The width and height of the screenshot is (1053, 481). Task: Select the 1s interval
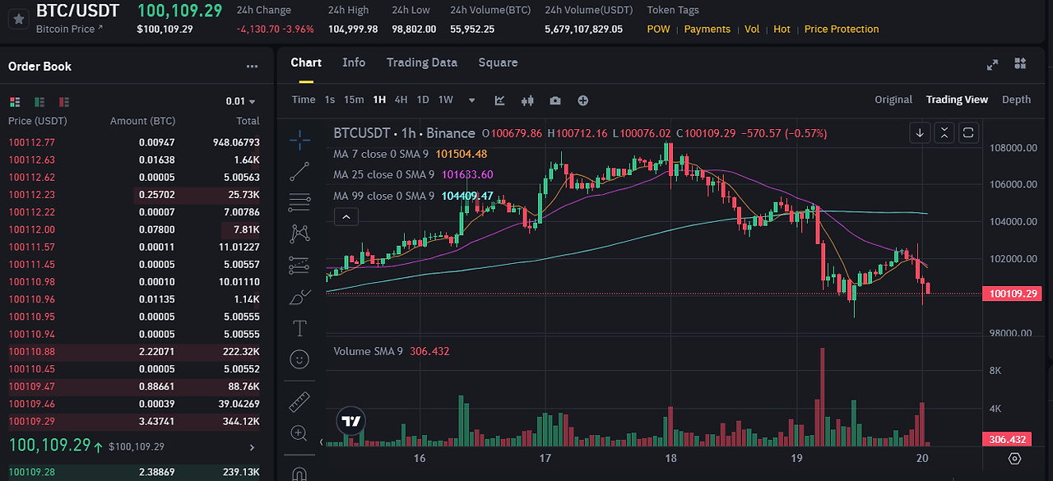[x=330, y=99]
